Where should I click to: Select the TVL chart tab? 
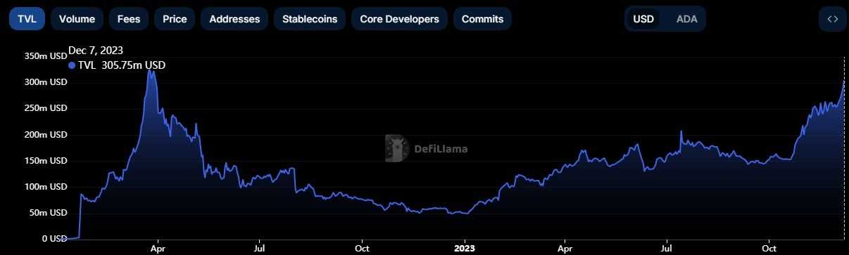[x=27, y=19]
